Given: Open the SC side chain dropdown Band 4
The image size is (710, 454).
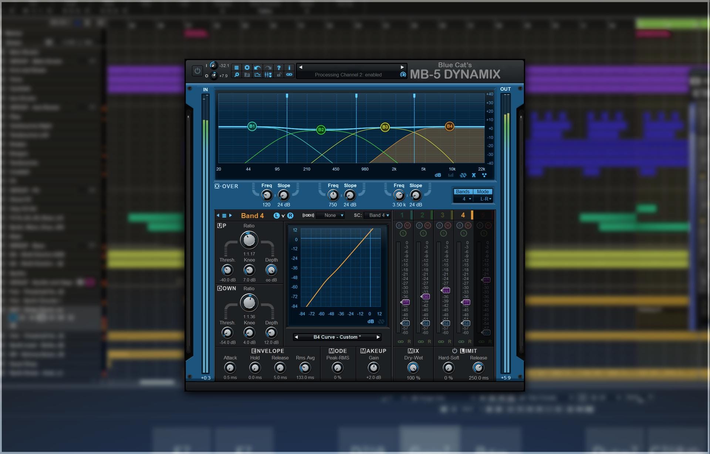Looking at the screenshot, I should coord(378,216).
